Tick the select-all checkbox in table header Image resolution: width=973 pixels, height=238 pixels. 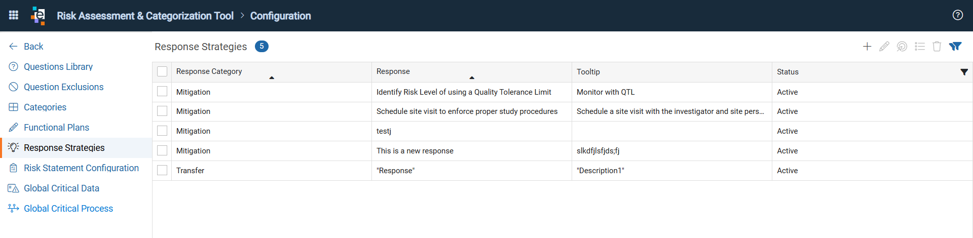click(162, 71)
